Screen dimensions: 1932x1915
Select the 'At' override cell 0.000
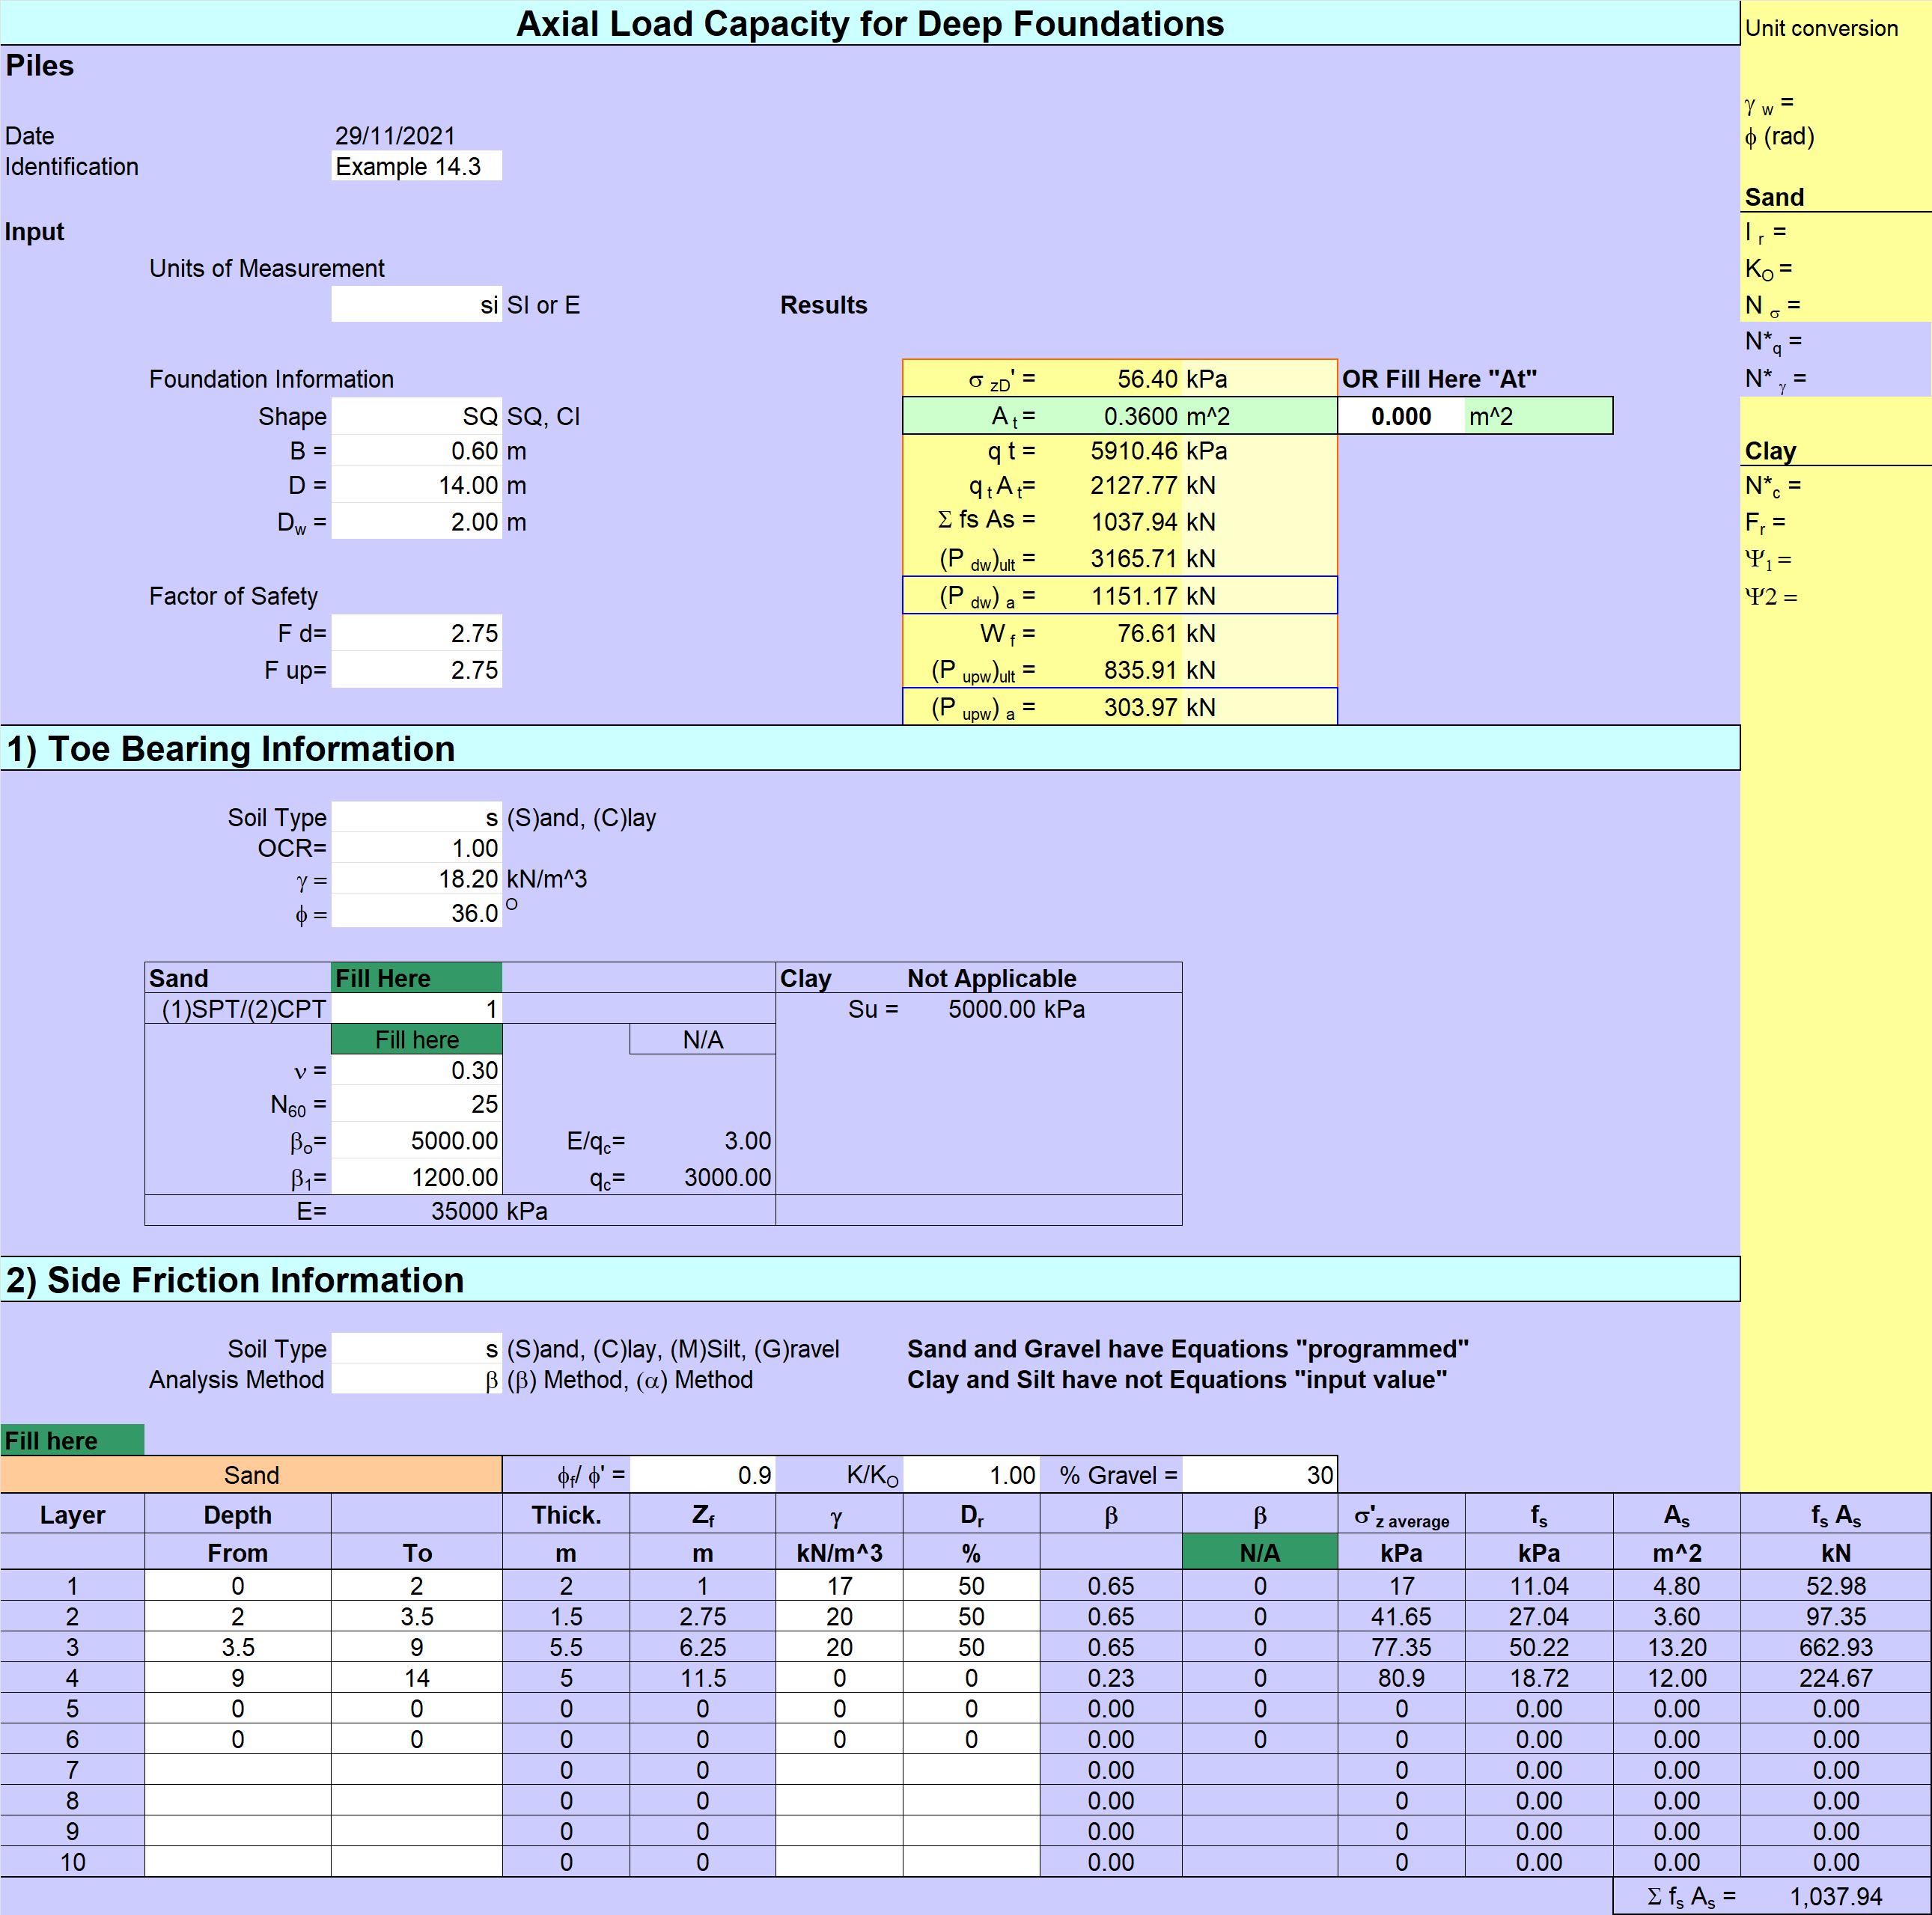pos(1401,416)
